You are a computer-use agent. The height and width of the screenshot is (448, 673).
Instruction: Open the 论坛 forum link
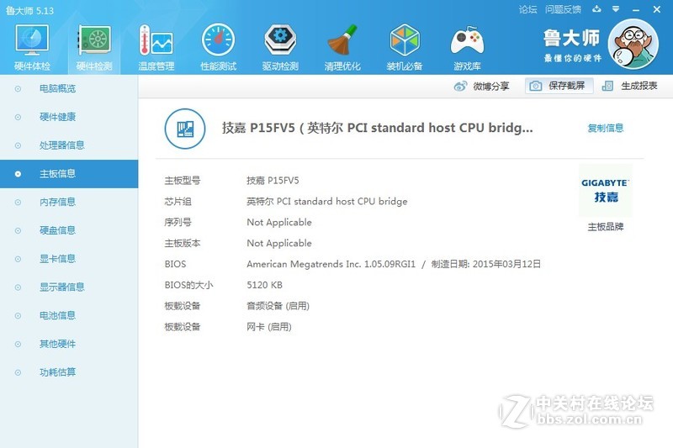pyautogui.click(x=527, y=9)
